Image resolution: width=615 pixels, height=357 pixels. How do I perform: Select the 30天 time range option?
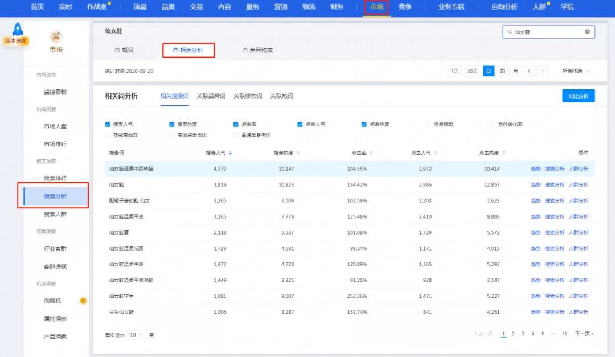pos(472,71)
